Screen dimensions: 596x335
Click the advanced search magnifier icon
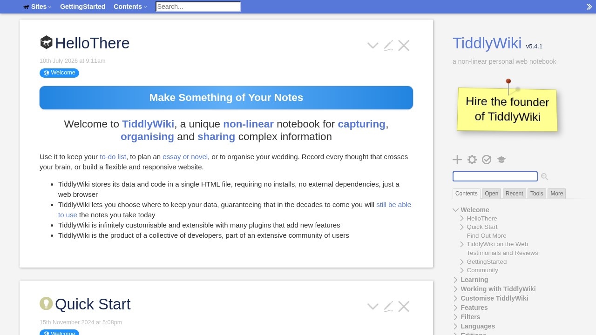coord(545,177)
